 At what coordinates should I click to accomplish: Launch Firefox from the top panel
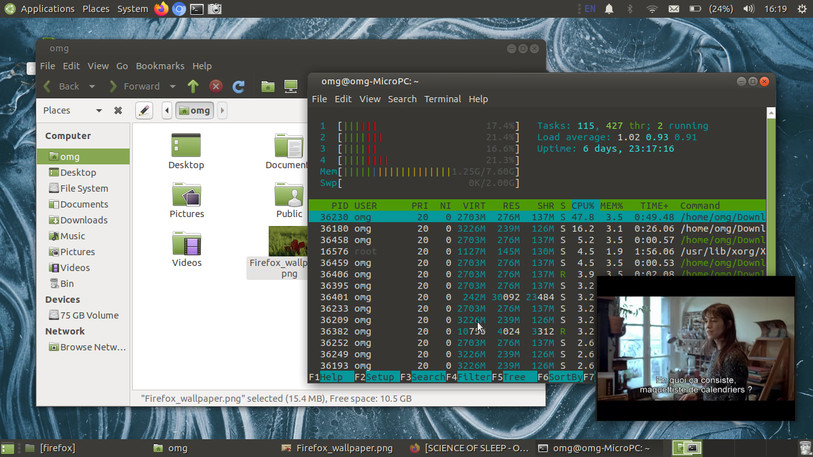tap(161, 9)
